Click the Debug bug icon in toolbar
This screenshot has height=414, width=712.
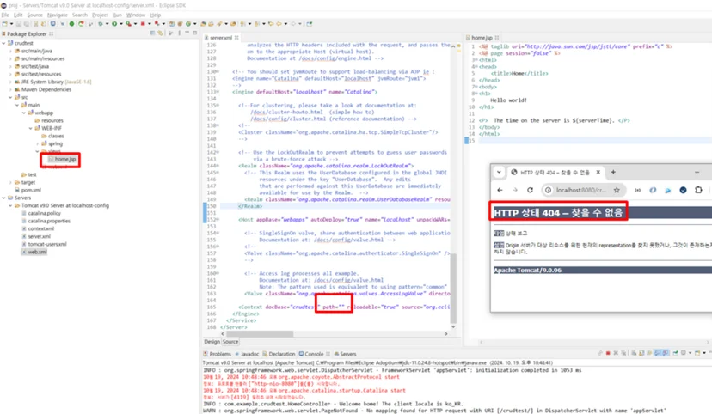[101, 23]
